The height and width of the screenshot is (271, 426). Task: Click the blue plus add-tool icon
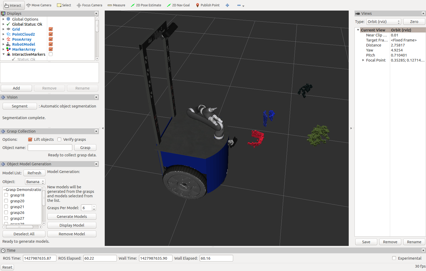[227, 5]
